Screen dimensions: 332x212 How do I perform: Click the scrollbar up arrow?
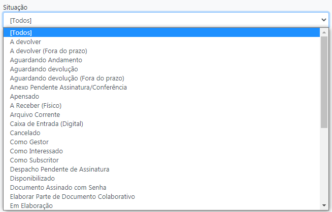(324, 32)
